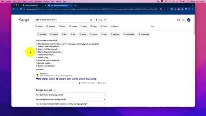Refine search with 'sugar daddy' chip

[129, 34]
